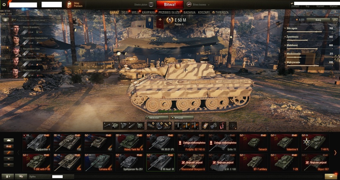The height and width of the screenshot is (180, 340).
Task: Select the APCR ammunition slot
Action: click(x=178, y=126)
